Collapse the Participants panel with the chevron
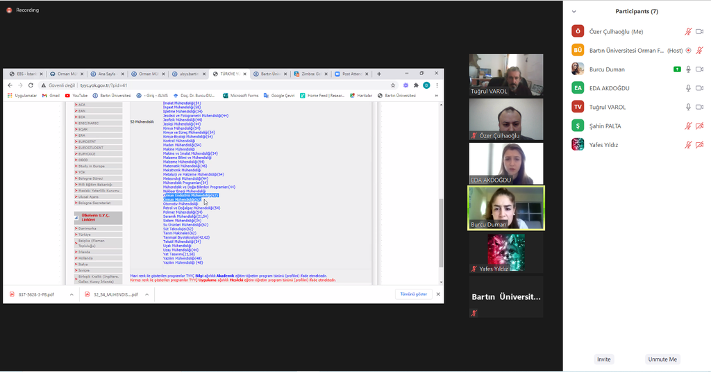This screenshot has width=711, height=372. coord(574,12)
